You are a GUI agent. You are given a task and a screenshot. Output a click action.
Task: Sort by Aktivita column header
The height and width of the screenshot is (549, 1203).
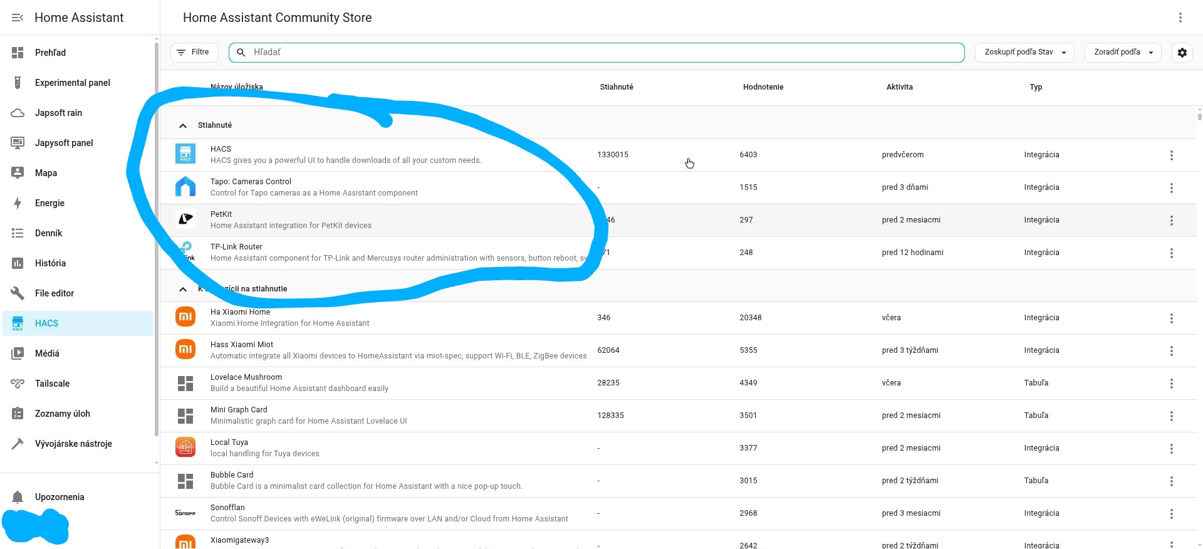(x=899, y=87)
